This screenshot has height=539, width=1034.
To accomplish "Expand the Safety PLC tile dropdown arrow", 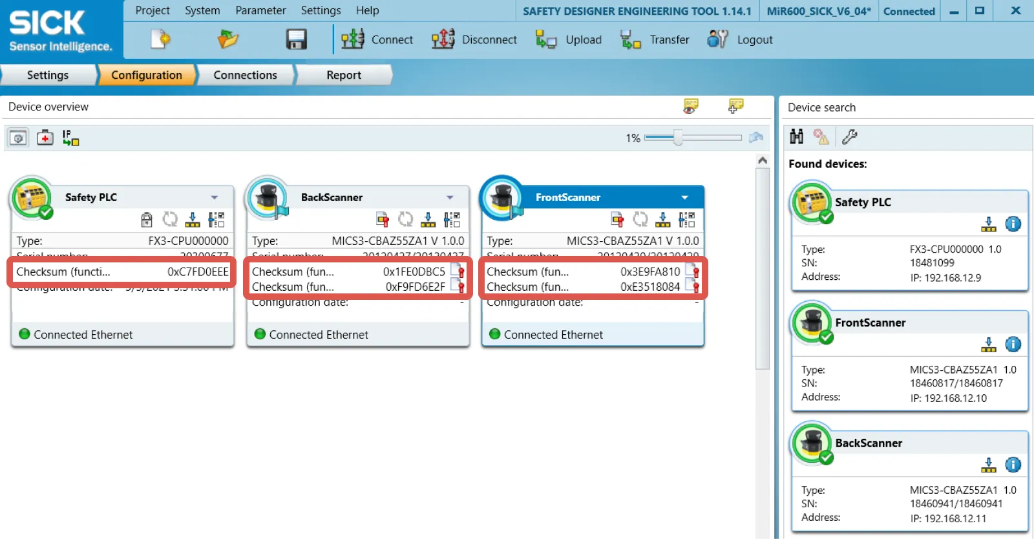I will point(215,197).
